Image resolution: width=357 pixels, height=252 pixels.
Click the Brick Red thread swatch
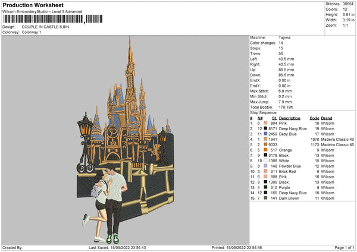265,171
